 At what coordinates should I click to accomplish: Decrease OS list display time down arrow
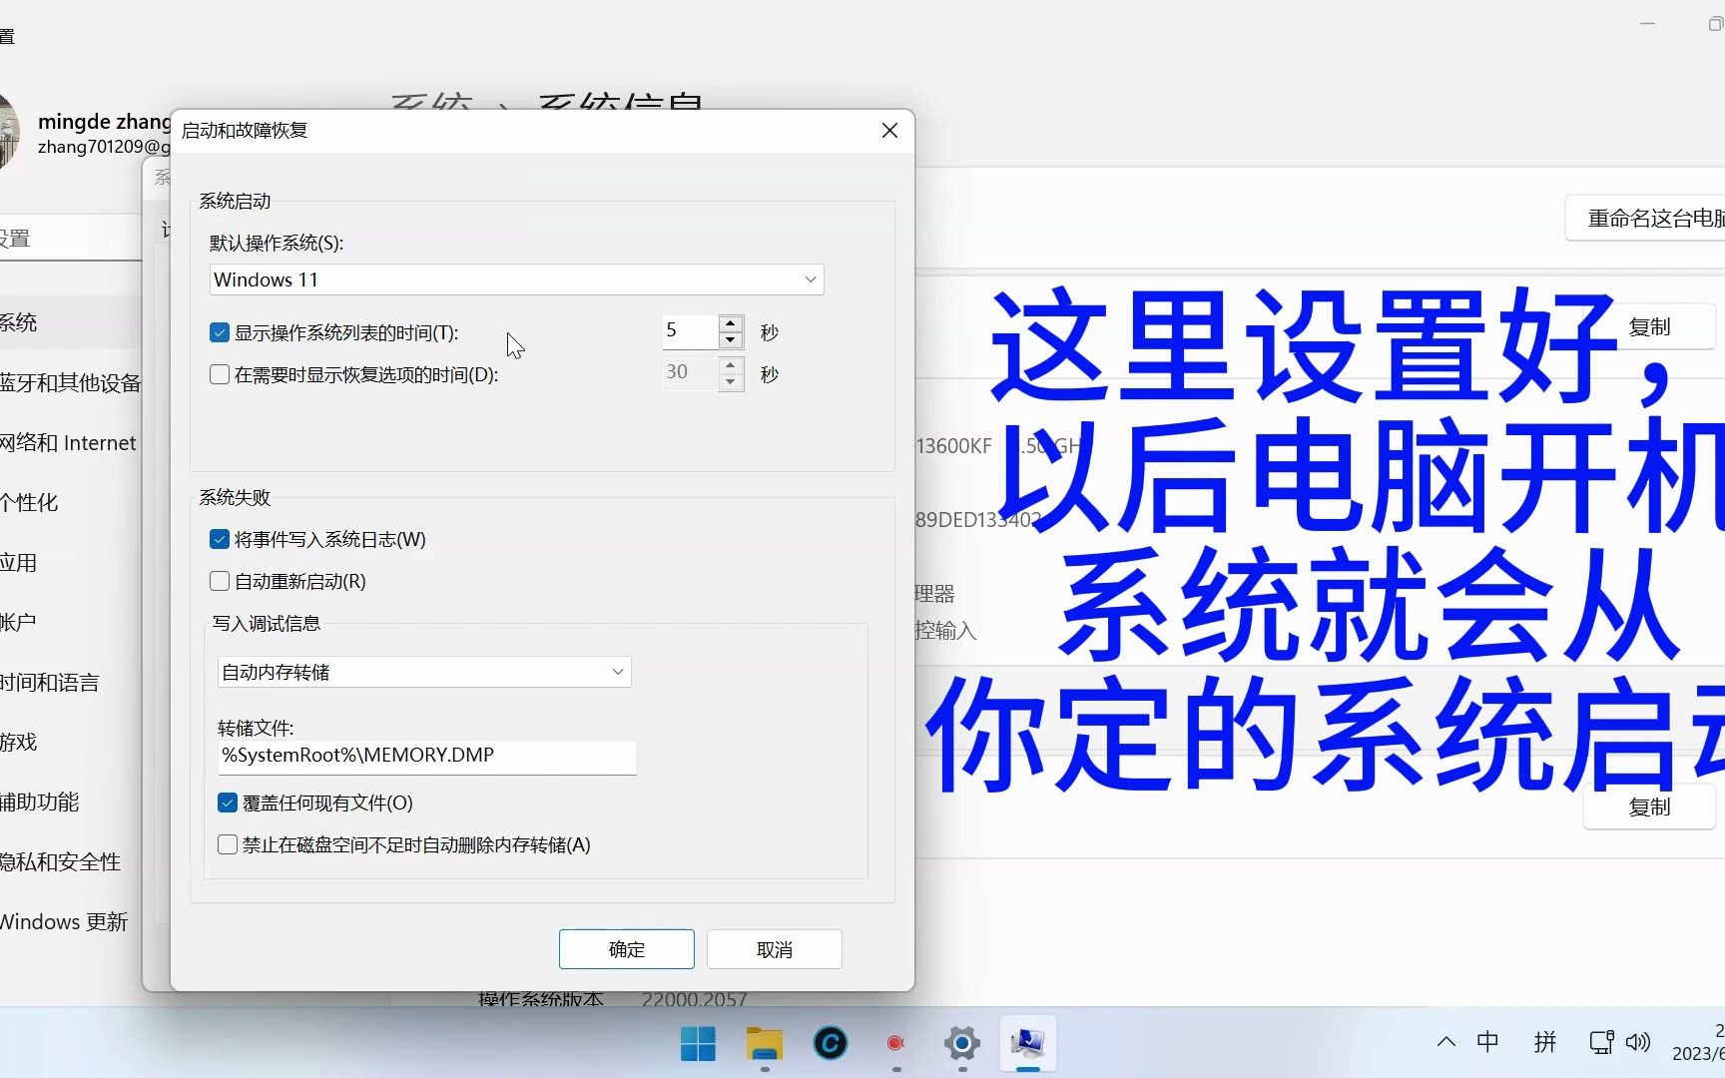(731, 340)
